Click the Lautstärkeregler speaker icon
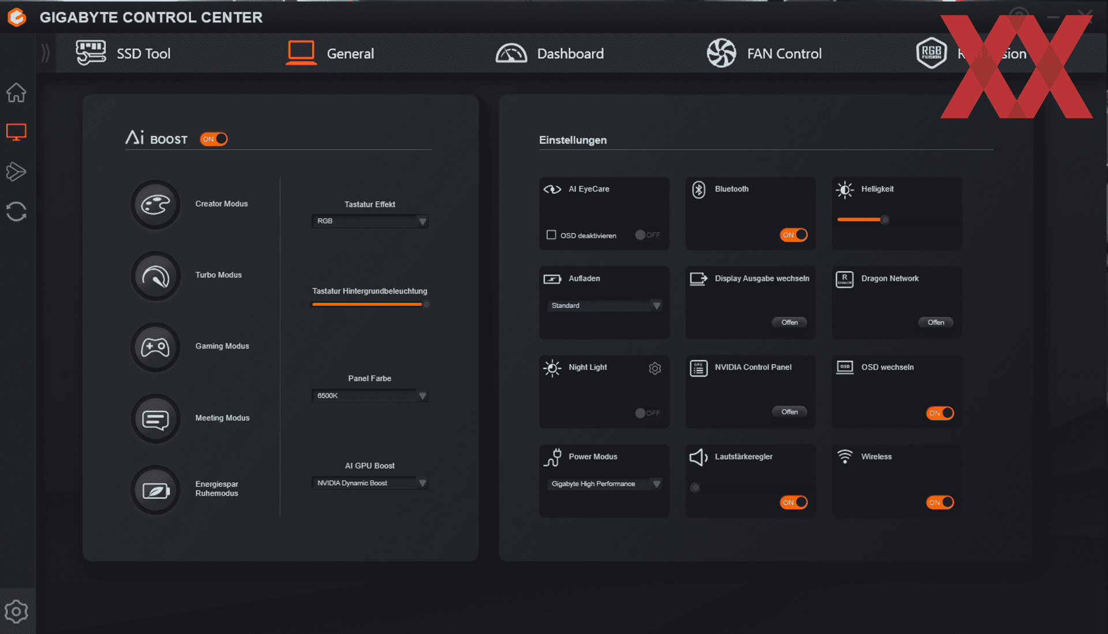 coord(698,457)
